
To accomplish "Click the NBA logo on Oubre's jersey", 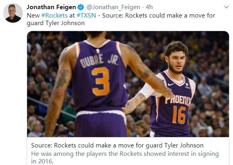I will (98, 51).
